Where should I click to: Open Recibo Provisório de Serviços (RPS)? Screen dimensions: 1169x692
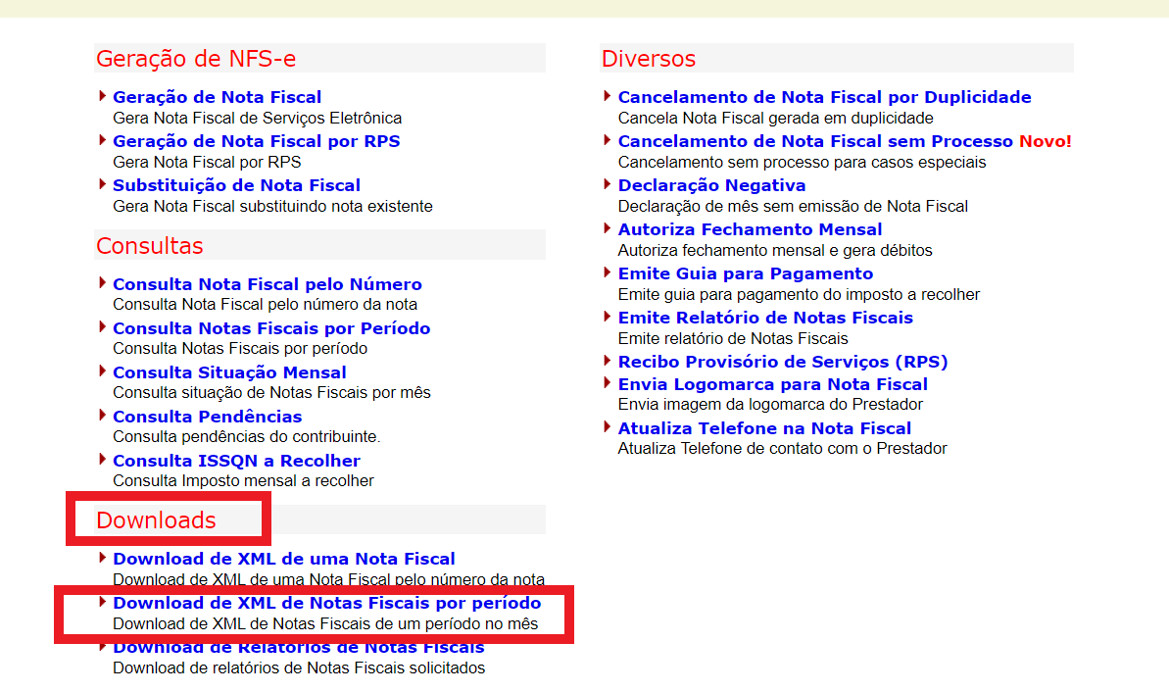pyautogui.click(x=782, y=362)
